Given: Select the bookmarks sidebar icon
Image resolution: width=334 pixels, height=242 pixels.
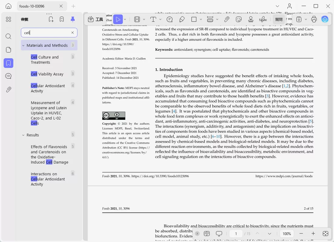Looking at the screenshot, I should pyautogui.click(x=8, y=63).
